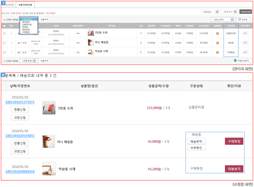Open the closed 주문상태 dropdown under the table

[29, 61]
